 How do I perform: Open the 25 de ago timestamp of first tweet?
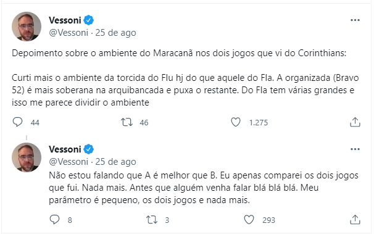pyautogui.click(x=115, y=33)
